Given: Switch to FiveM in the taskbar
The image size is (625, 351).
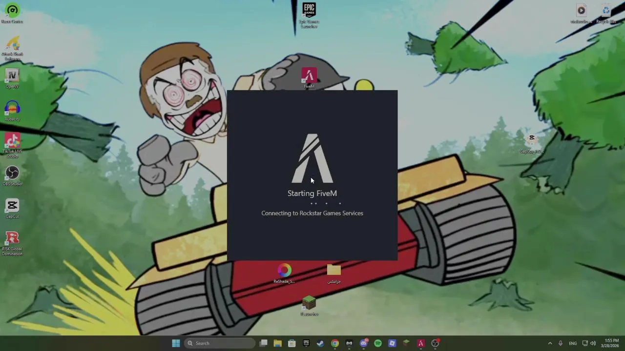Looking at the screenshot, I should pyautogui.click(x=421, y=343).
